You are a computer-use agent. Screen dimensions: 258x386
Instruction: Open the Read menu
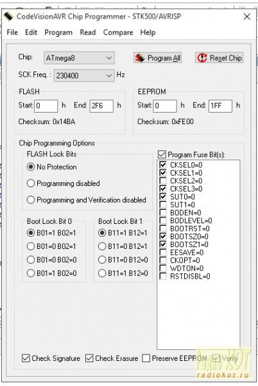tap(88, 32)
